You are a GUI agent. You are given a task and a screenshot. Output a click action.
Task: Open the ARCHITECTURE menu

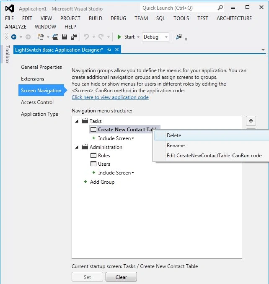click(x=234, y=18)
